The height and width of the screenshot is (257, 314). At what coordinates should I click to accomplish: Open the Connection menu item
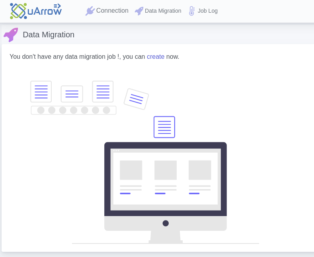(x=112, y=11)
